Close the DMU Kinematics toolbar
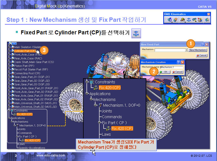The width and height of the screenshot is (217, 161). click(x=209, y=14)
